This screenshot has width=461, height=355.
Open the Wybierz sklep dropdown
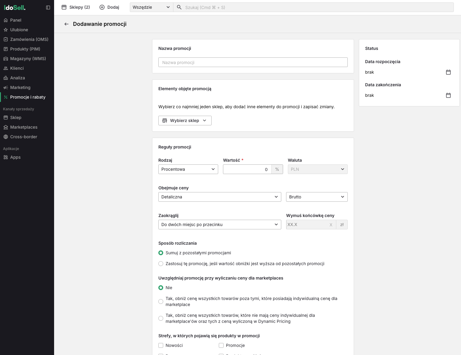[x=185, y=121]
